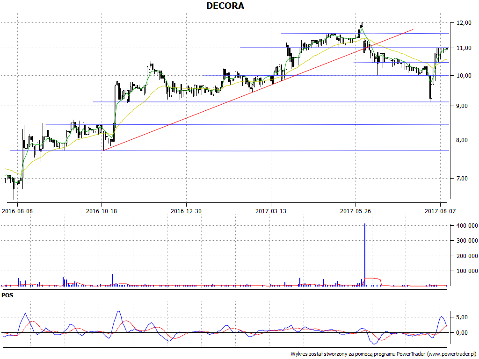Select the 100 000 volume axis label
479x359 pixels.
coord(467,271)
